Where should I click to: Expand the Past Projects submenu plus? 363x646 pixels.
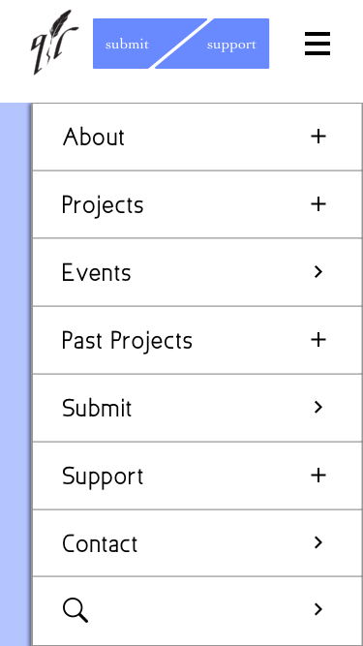tap(318, 340)
